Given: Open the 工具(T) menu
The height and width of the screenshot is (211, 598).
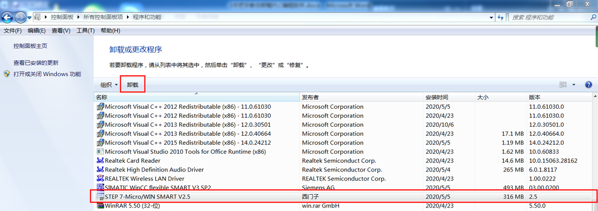Looking at the screenshot, I should click(85, 30).
